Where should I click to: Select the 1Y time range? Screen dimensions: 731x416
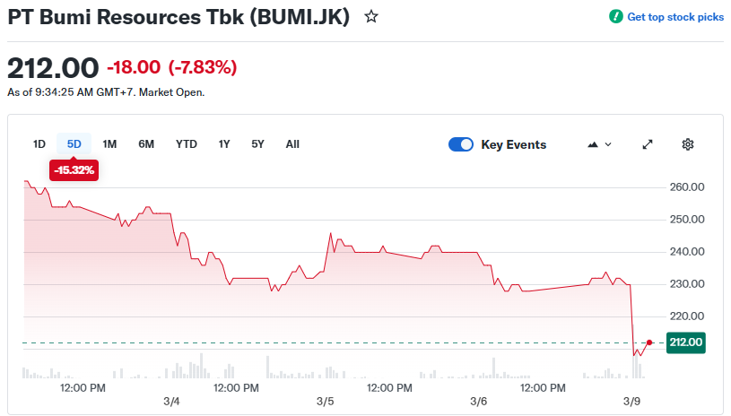click(x=224, y=144)
